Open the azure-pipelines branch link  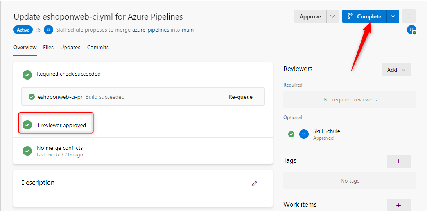click(x=151, y=30)
